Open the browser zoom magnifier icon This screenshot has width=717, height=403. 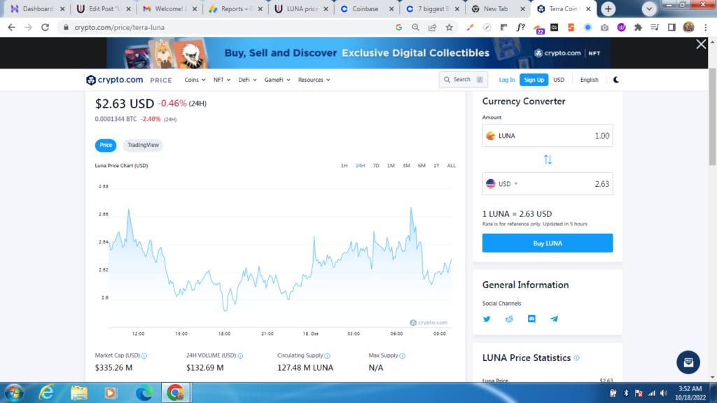(416, 27)
